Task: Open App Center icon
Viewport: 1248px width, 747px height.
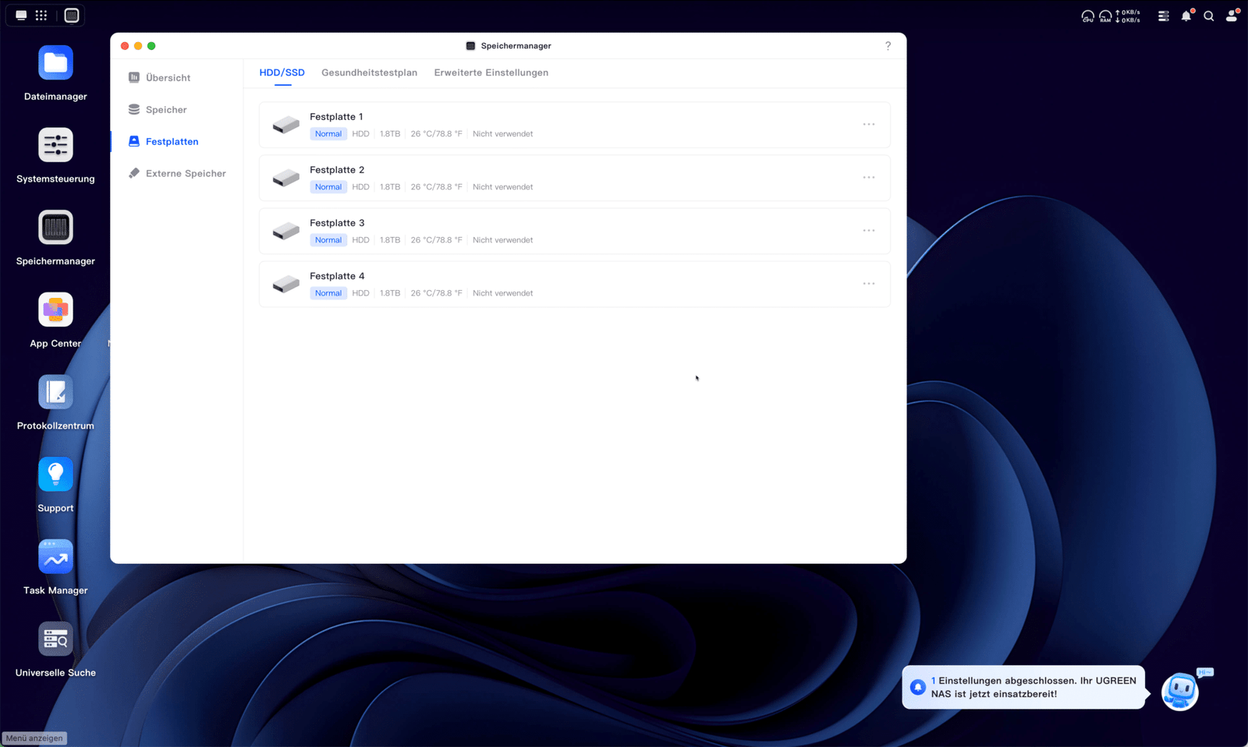Action: click(x=55, y=310)
